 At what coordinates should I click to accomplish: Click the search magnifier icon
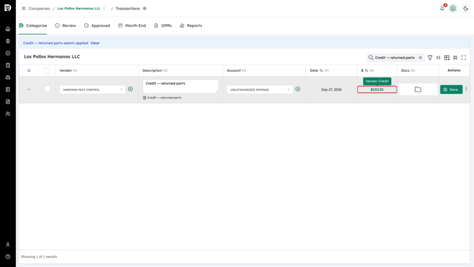pos(371,57)
